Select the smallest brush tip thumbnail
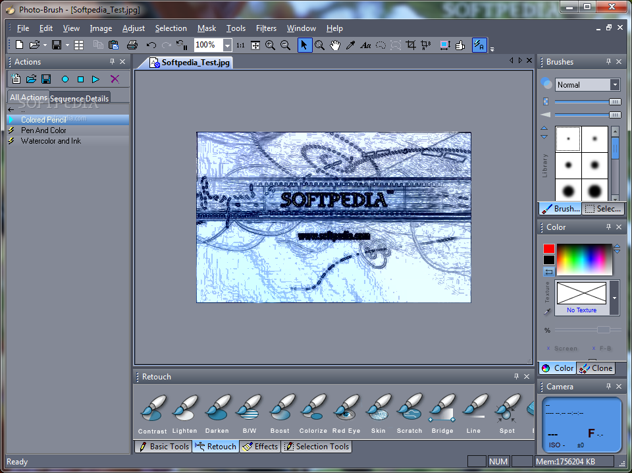Viewport: 632px width, 473px height. (568, 139)
